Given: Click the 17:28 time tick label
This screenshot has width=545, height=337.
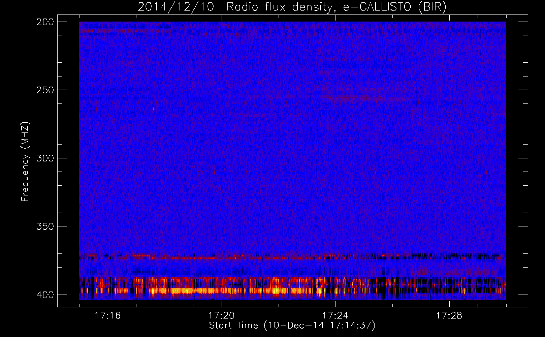Looking at the screenshot, I should (449, 316).
